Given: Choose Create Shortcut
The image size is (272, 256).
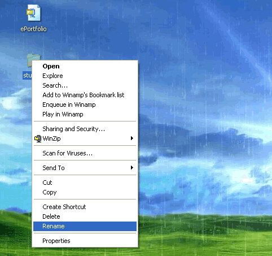Looking at the screenshot, I should [85, 207].
